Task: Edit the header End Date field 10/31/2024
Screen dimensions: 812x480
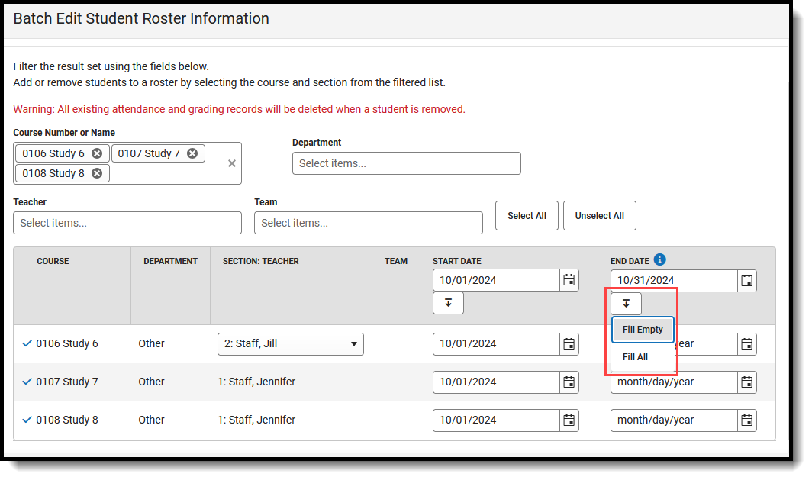Action: 674,281
